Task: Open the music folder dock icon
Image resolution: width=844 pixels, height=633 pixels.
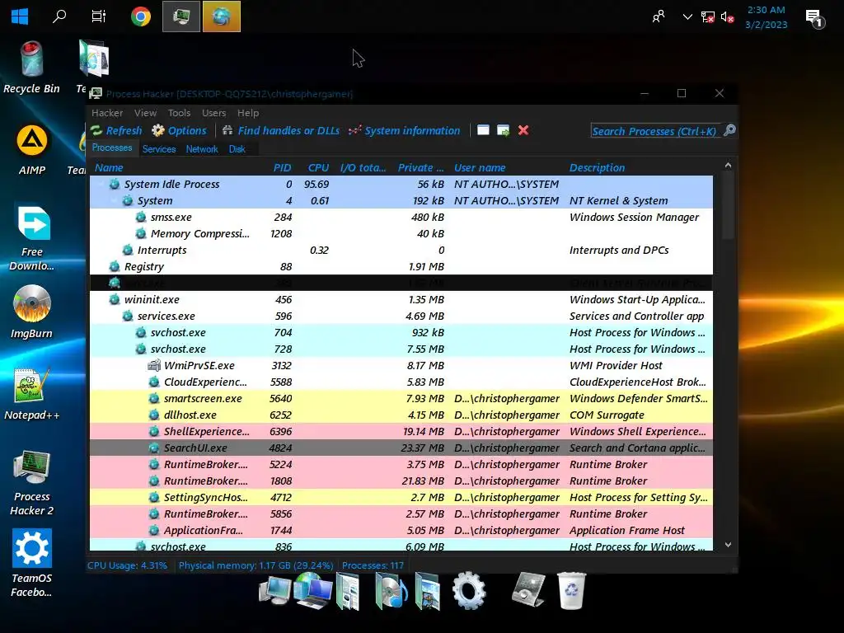Action: coord(391,590)
